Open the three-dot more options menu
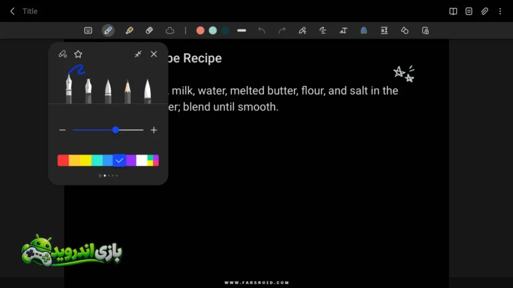This screenshot has width=513, height=288. pos(500,11)
